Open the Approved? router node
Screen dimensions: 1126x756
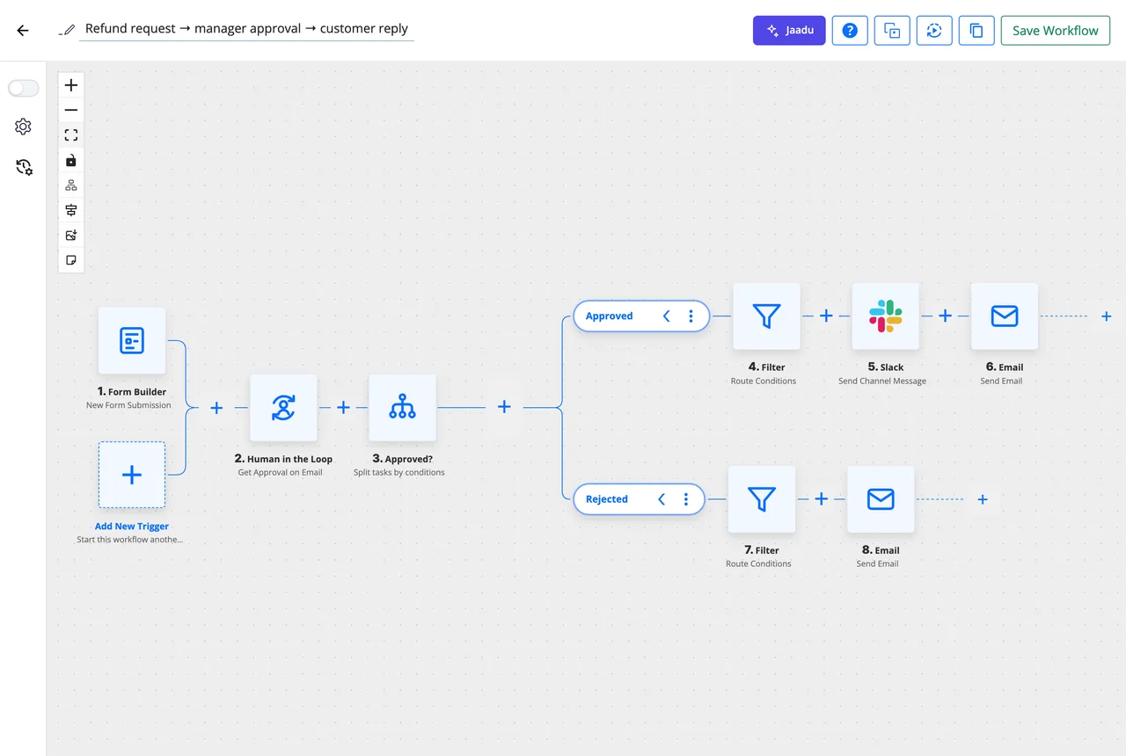coord(402,408)
